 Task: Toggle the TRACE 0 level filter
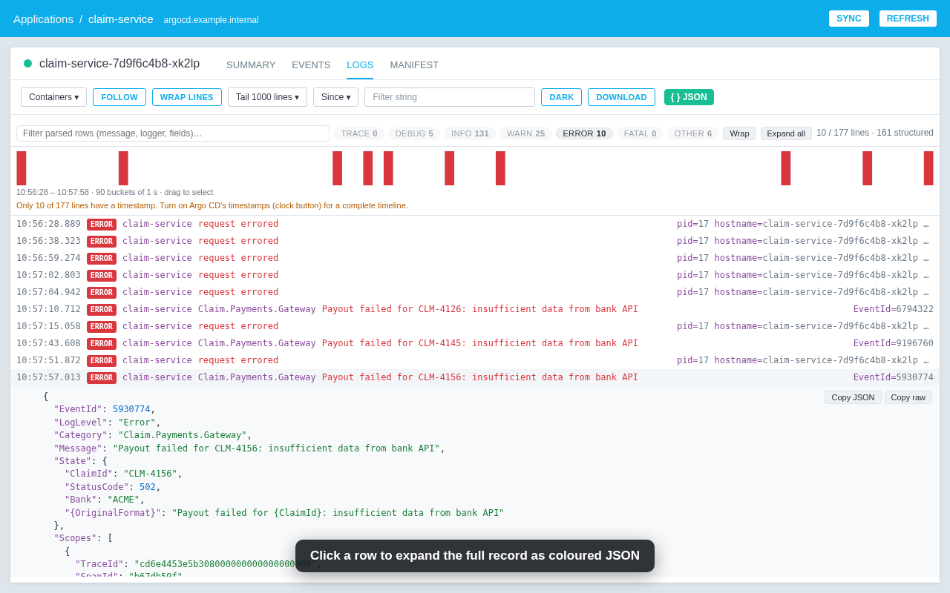[359, 133]
